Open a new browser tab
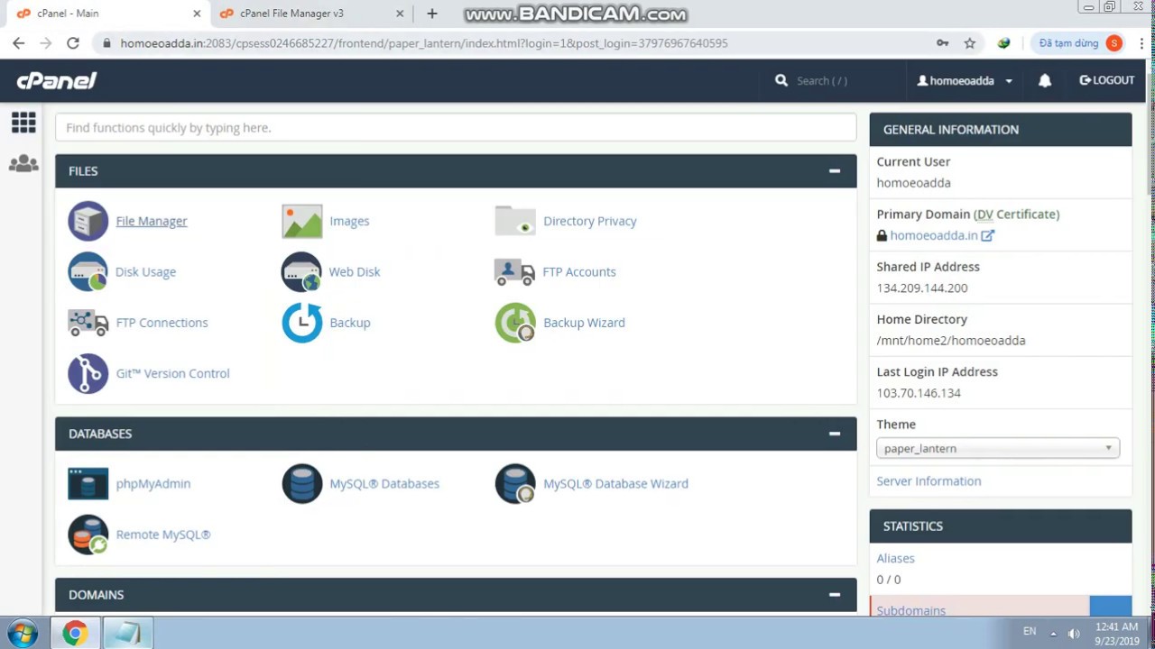This screenshot has height=649, width=1155. coord(432,14)
